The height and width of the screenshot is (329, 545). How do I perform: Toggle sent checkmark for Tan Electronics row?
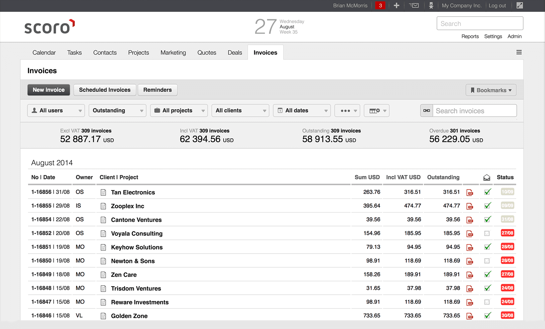[x=488, y=192]
